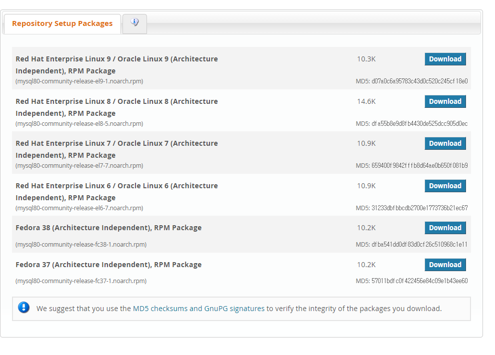Viewport: 495px width, 355px height.
Task: Click the MD5 hash starting with dfa55b8e
Action: (419, 124)
